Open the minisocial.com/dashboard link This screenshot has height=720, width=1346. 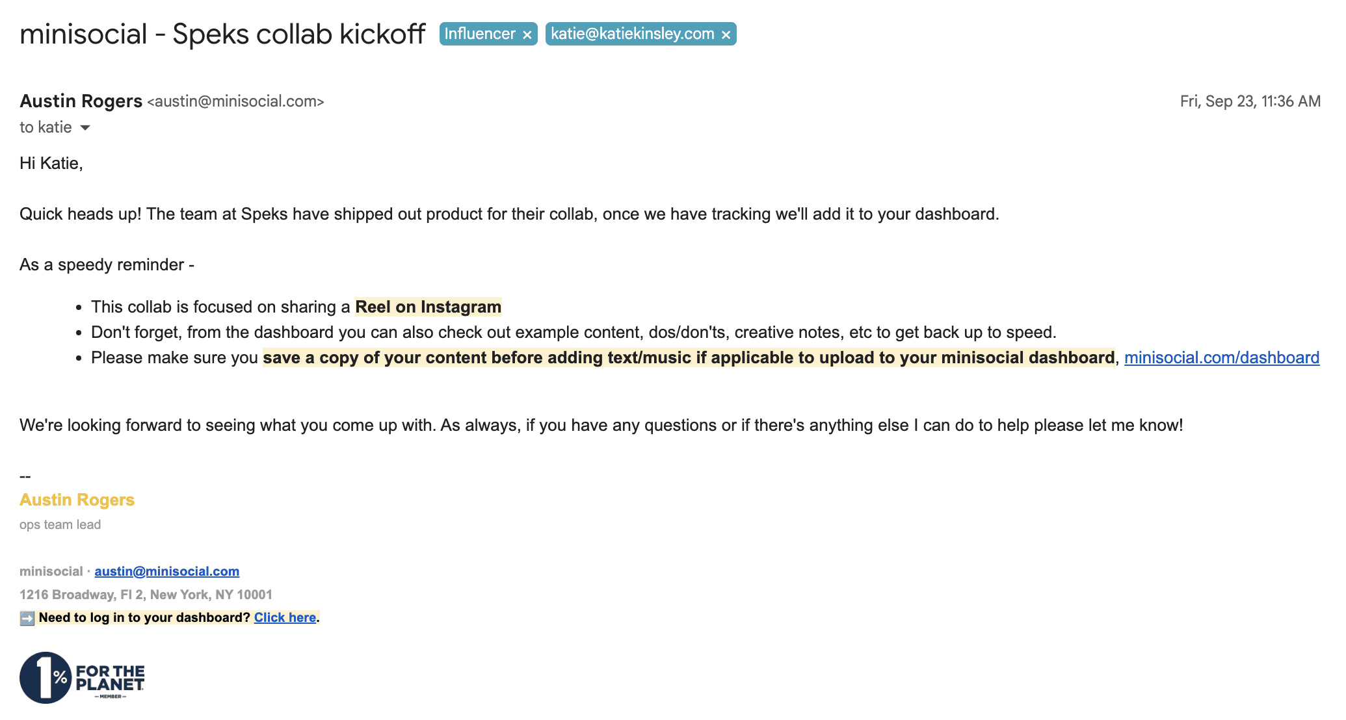(x=1221, y=357)
